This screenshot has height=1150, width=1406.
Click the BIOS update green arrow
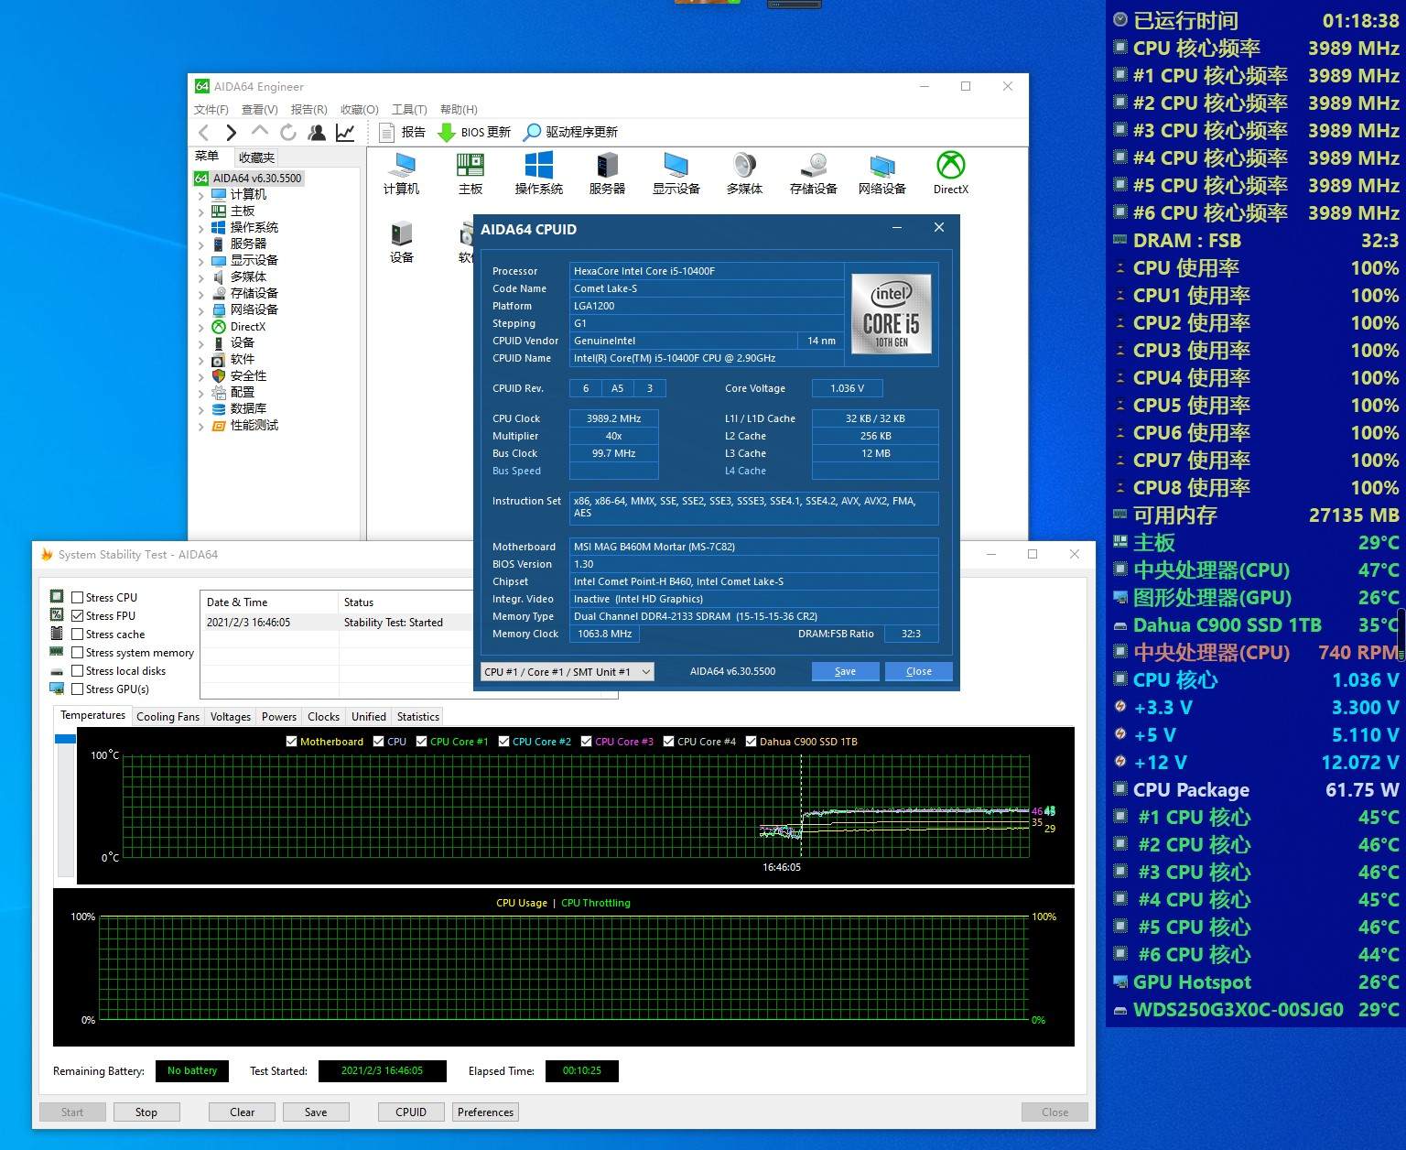pos(447,133)
